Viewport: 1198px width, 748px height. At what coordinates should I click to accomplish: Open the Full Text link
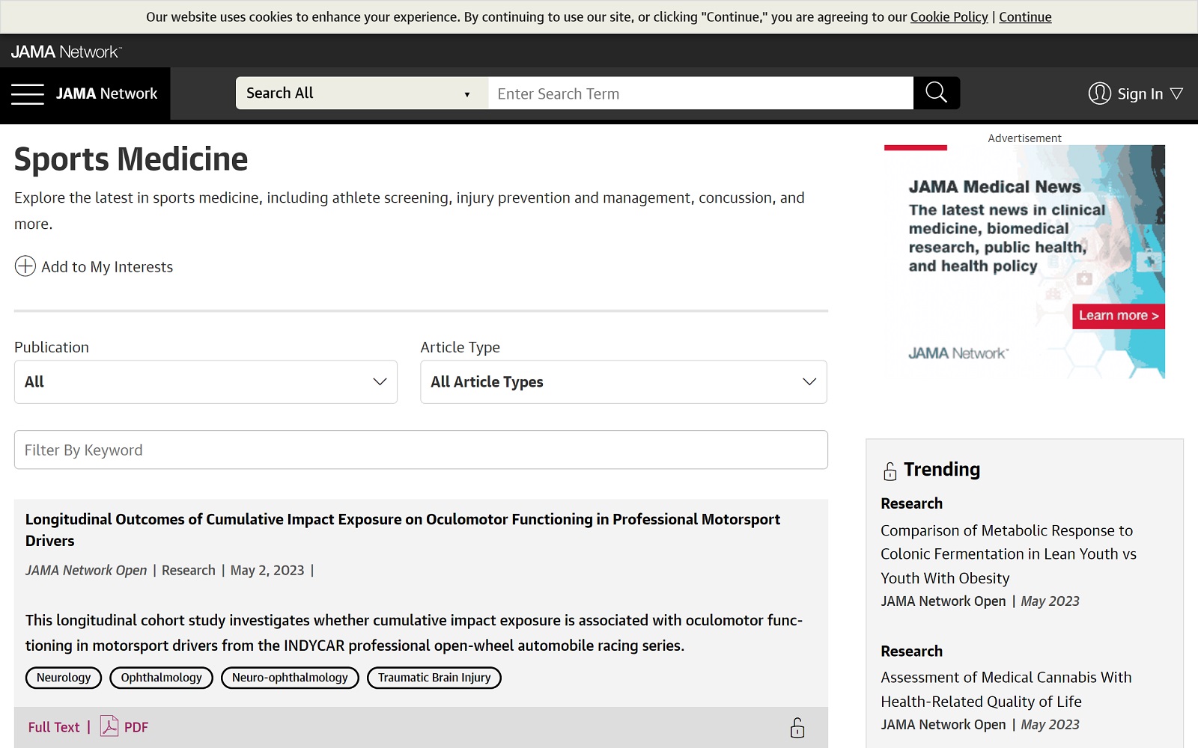pyautogui.click(x=54, y=727)
